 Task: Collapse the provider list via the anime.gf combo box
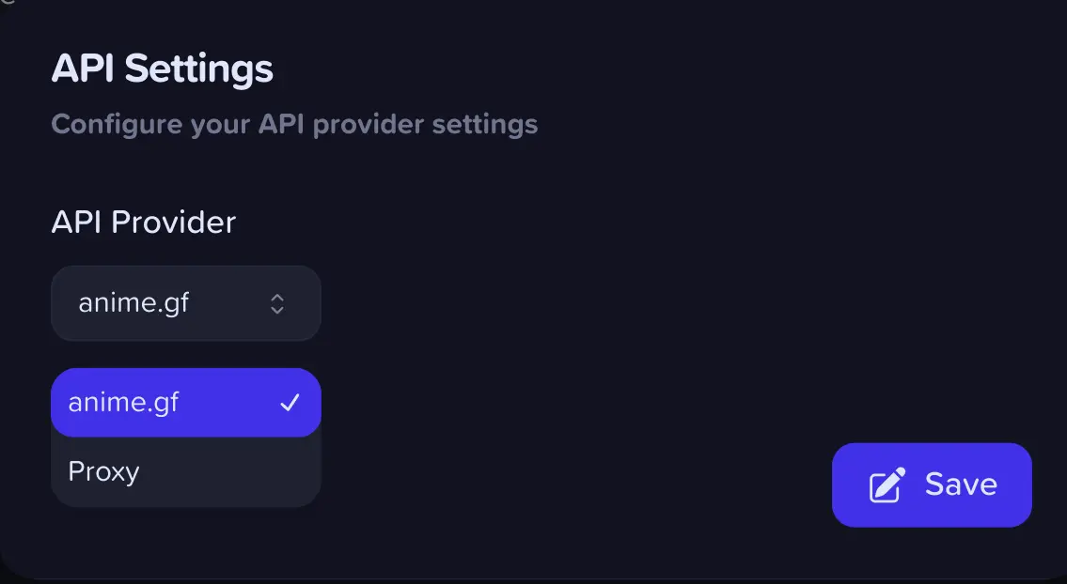coord(186,303)
